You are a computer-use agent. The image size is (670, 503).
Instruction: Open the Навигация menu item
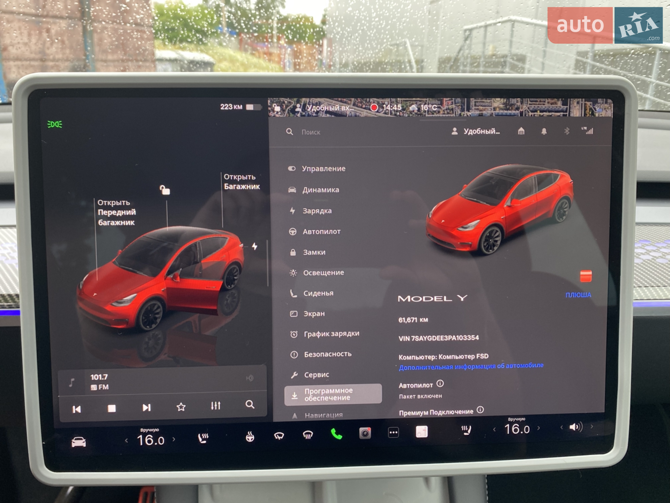tap(317, 415)
